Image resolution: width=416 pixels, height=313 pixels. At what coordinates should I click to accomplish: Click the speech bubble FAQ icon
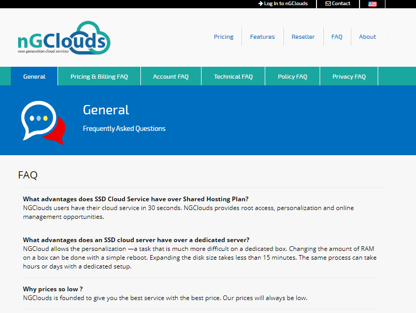click(43, 123)
